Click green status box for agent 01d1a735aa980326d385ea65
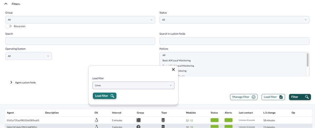 click(x=214, y=120)
